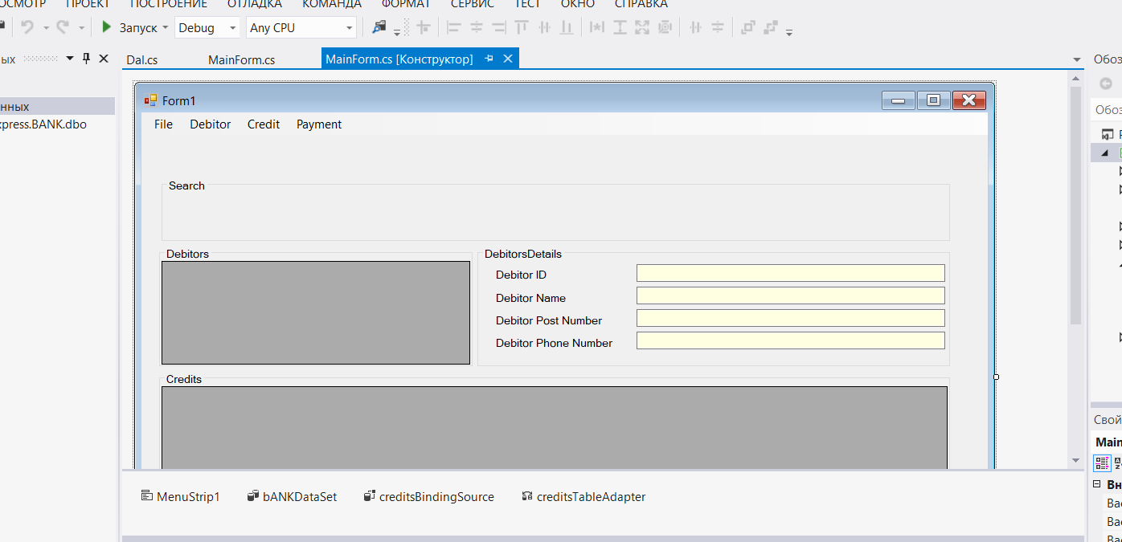Click the Undo arrow in the toolbar
Screen dimensions: 1122x542
pyautogui.click(x=27, y=27)
